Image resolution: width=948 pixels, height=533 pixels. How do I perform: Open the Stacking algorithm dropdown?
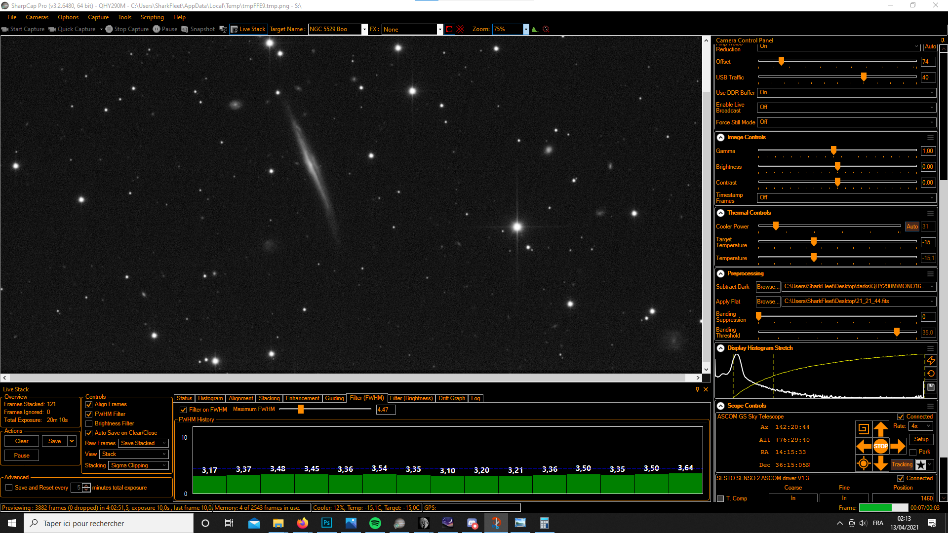coord(139,465)
